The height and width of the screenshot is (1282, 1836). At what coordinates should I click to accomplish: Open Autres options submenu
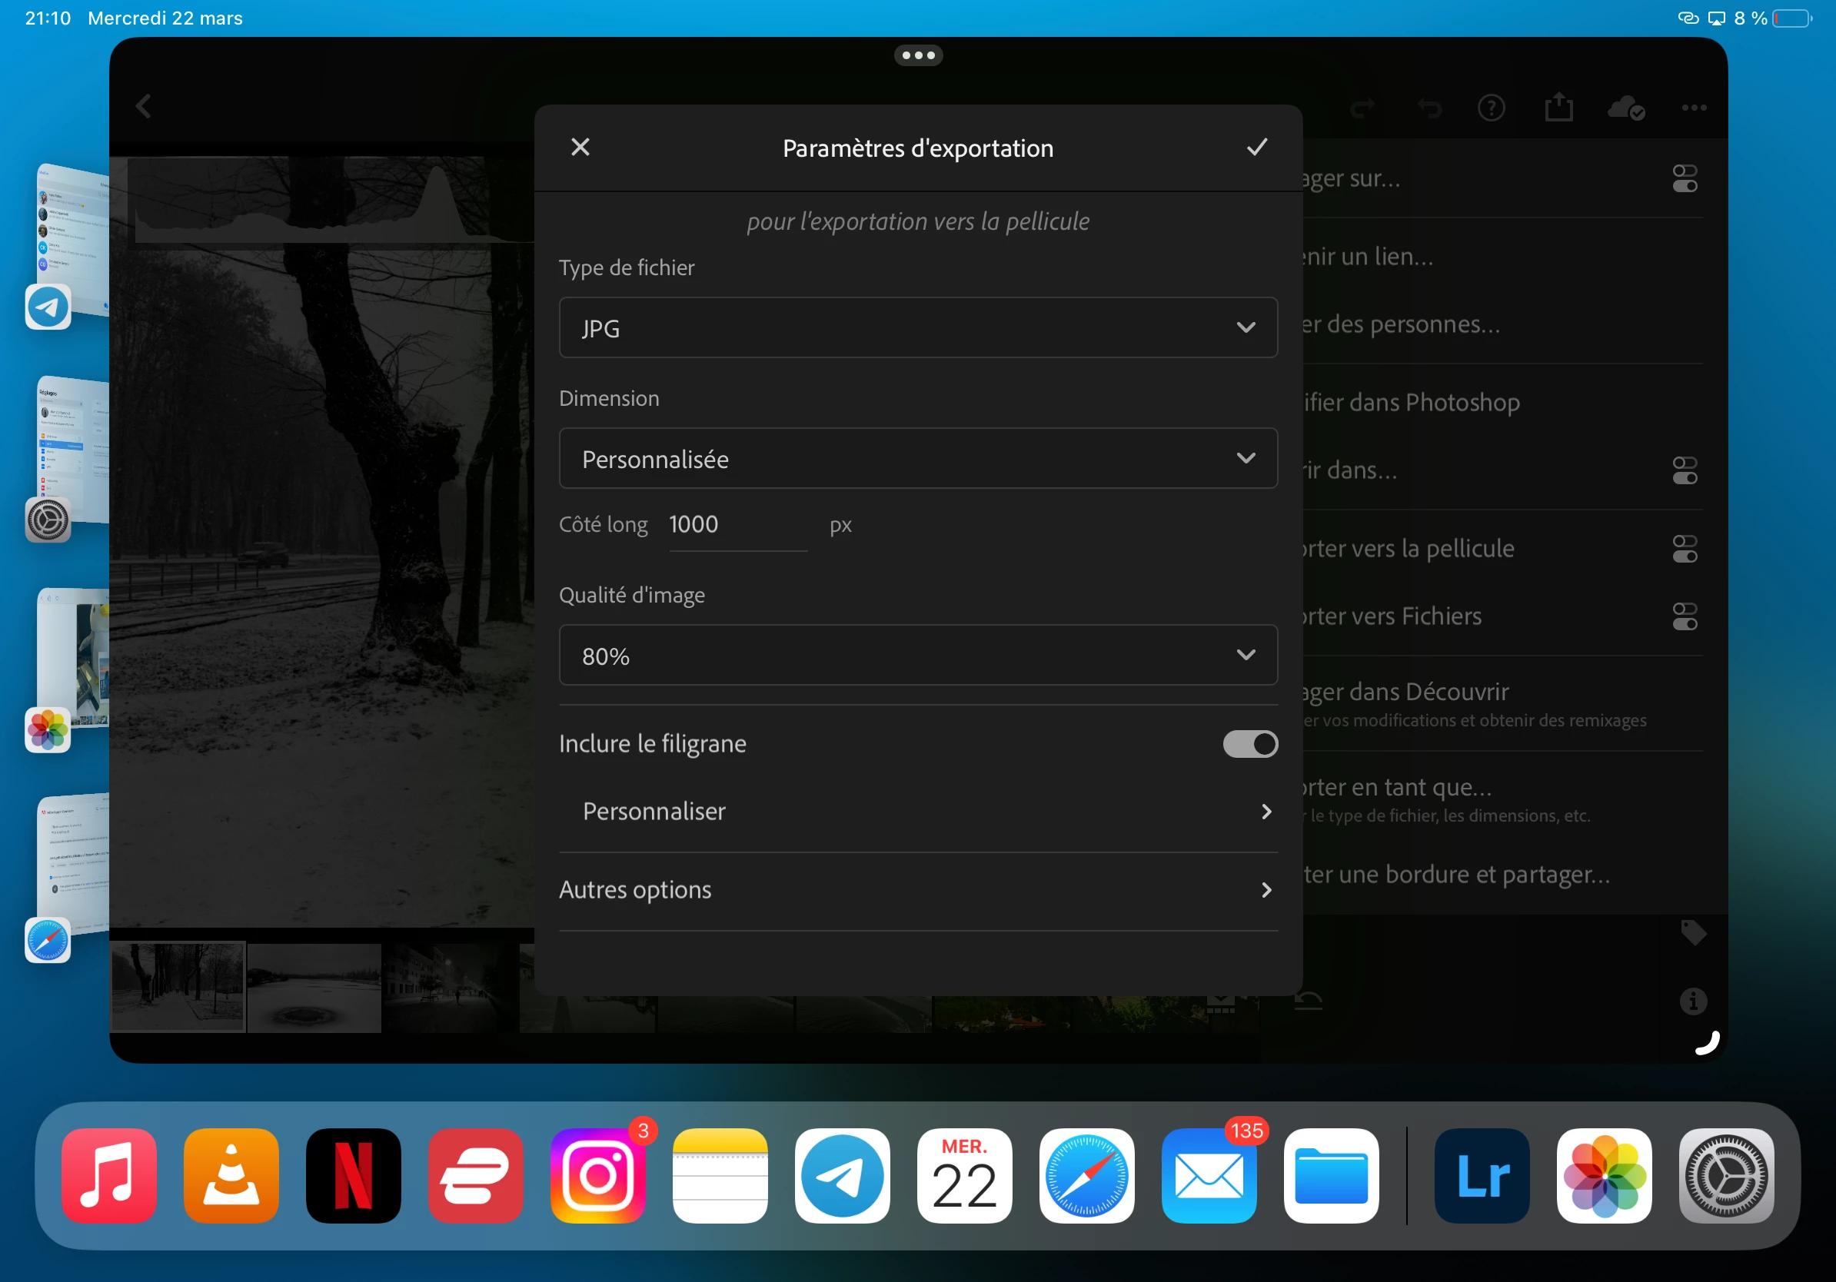[x=917, y=889]
